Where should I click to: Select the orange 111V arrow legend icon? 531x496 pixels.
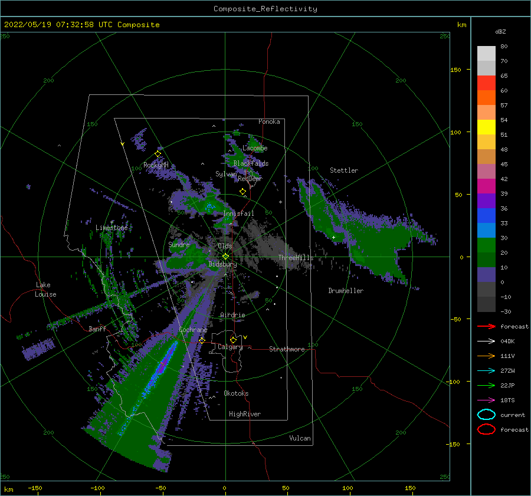(486, 356)
